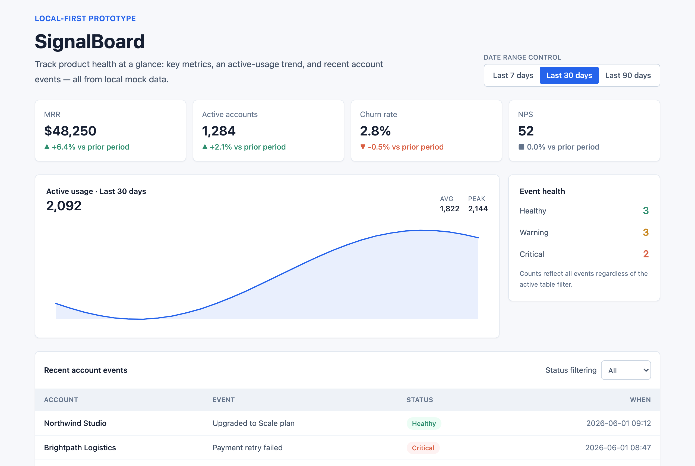Screen dimensions: 695x466
Task: Click the Brightpath Logistics account row
Action: (347, 448)
